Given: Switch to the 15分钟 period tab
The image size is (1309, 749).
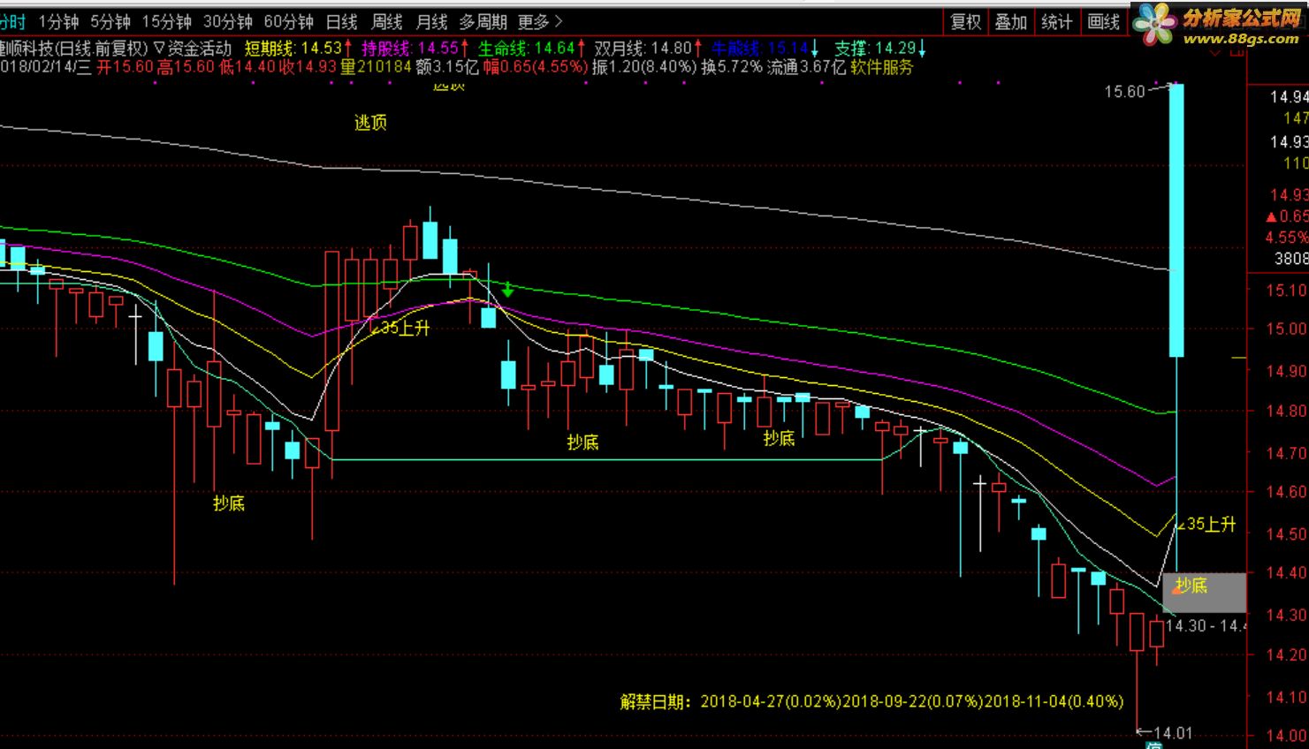Looking at the screenshot, I should [166, 22].
